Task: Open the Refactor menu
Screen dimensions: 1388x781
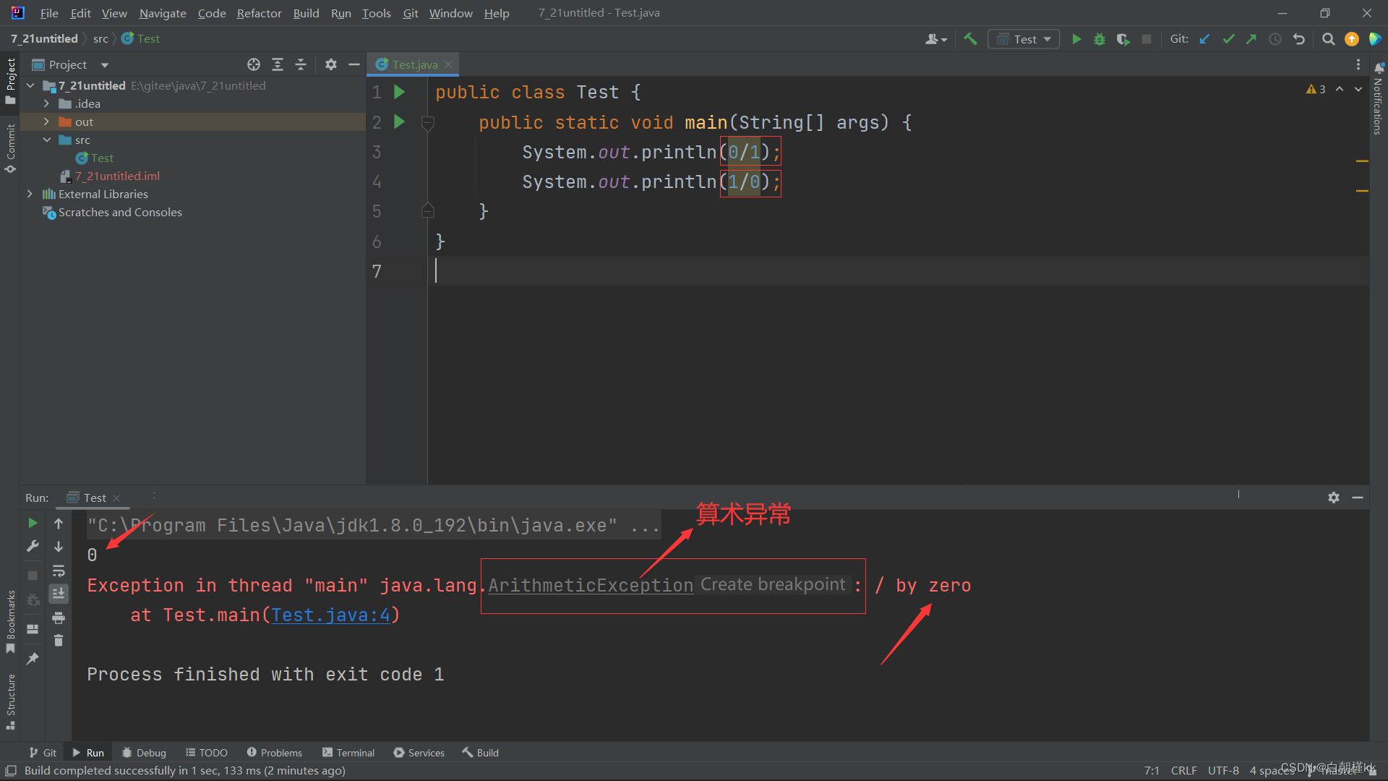Action: click(x=259, y=13)
